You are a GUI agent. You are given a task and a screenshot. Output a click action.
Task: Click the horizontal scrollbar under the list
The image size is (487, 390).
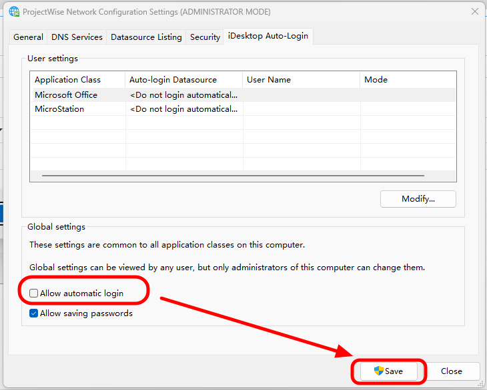click(x=233, y=176)
